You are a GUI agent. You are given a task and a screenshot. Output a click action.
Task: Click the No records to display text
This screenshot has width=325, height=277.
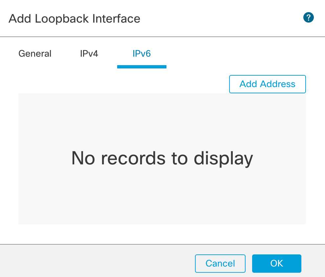tap(162, 158)
